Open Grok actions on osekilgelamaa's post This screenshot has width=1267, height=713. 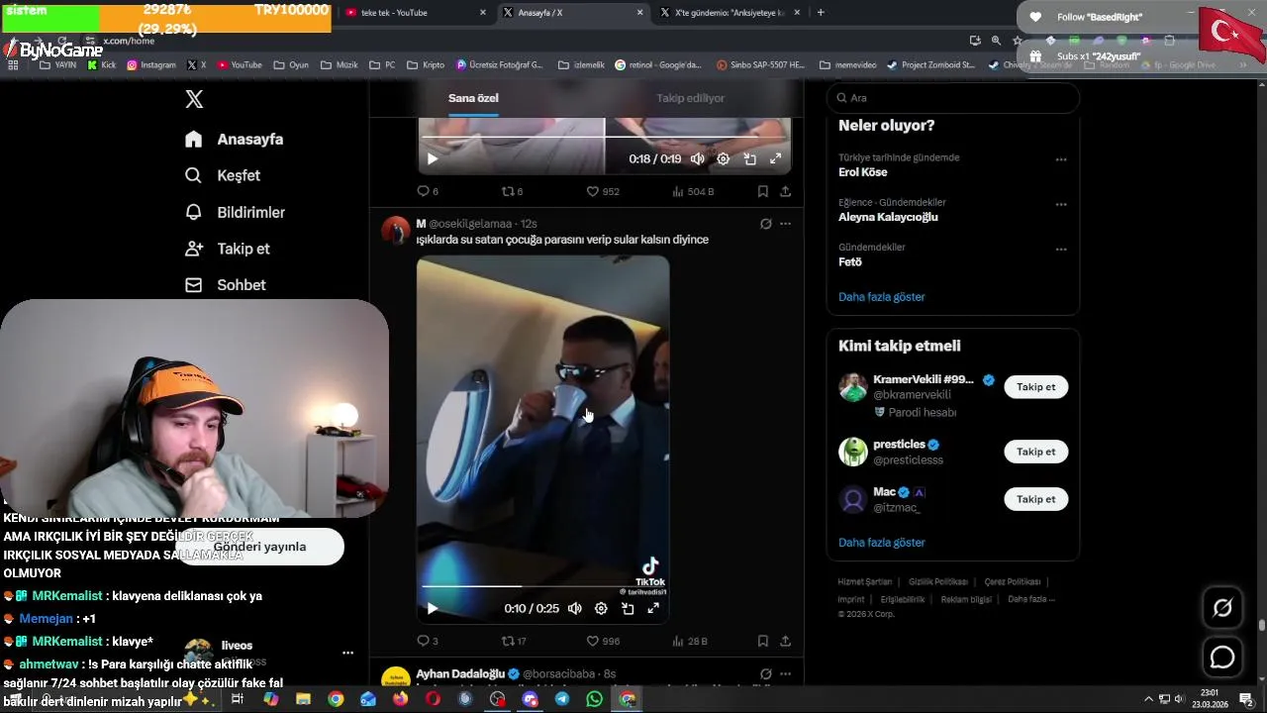tap(765, 224)
